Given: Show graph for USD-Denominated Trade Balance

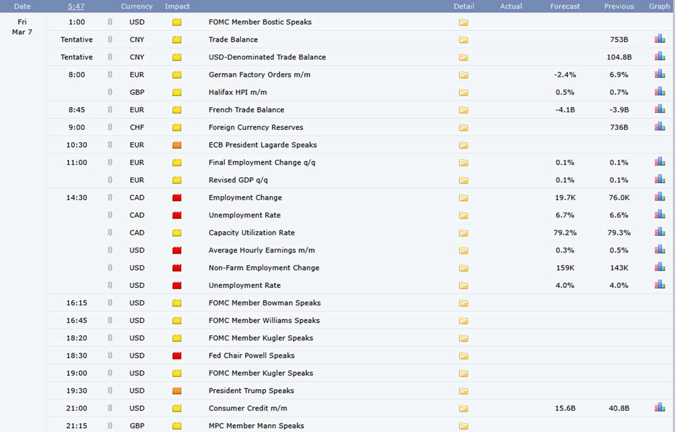Looking at the screenshot, I should pos(660,56).
